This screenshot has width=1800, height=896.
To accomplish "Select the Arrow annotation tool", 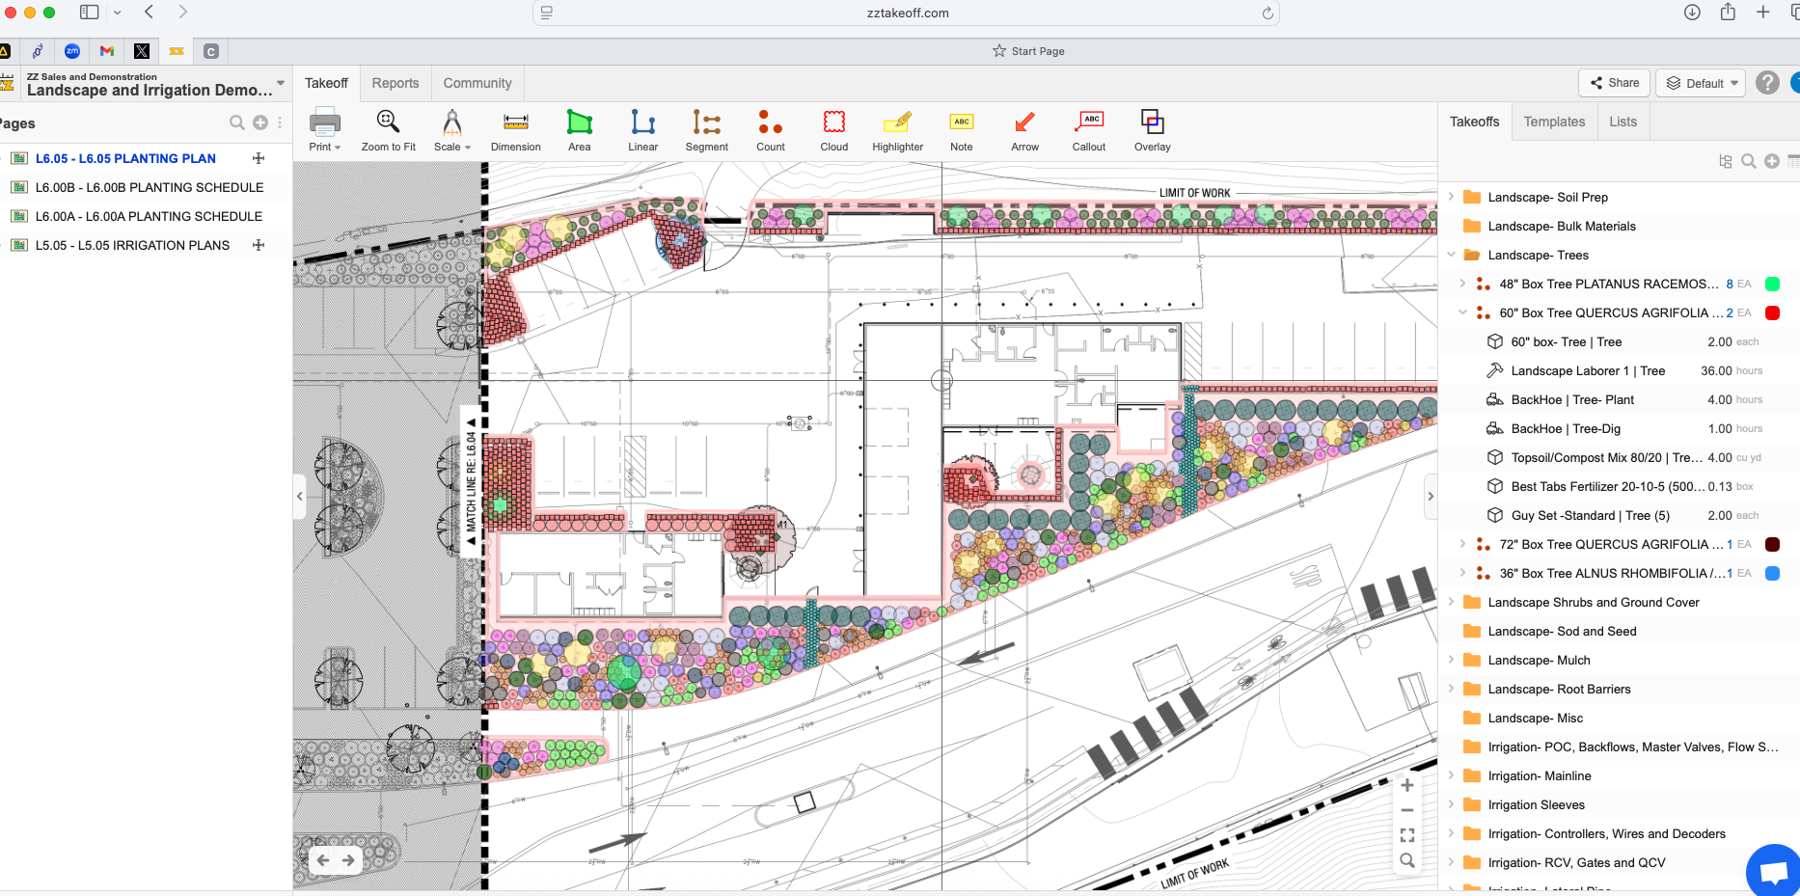I will point(1025,129).
